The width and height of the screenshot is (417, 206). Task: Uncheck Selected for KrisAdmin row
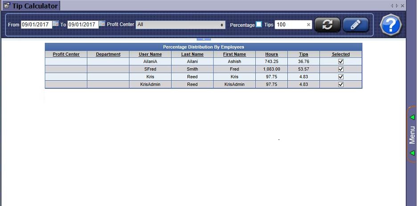click(341, 84)
